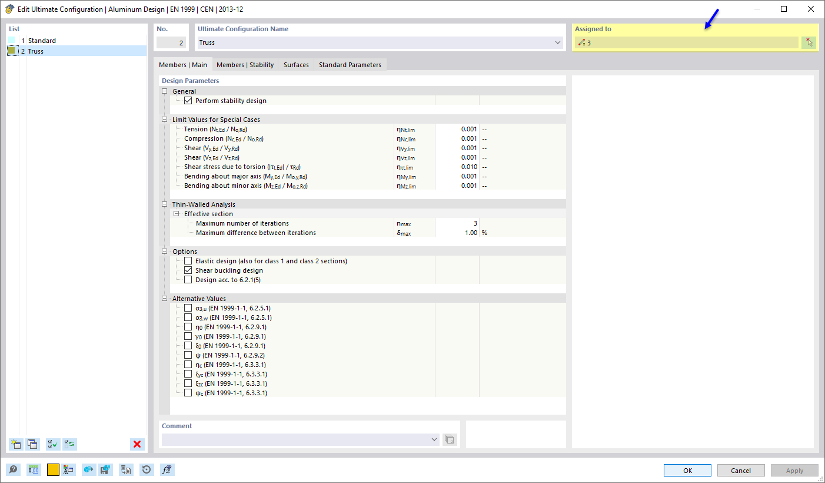Delete configuration with the red X icon
Viewport: 825px width, 483px height.
[137, 444]
